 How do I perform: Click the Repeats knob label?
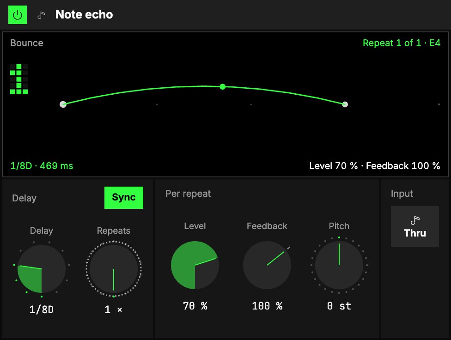[114, 231]
